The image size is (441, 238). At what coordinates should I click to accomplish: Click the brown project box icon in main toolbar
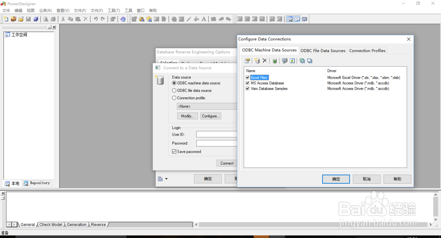pyautogui.click(x=14, y=19)
